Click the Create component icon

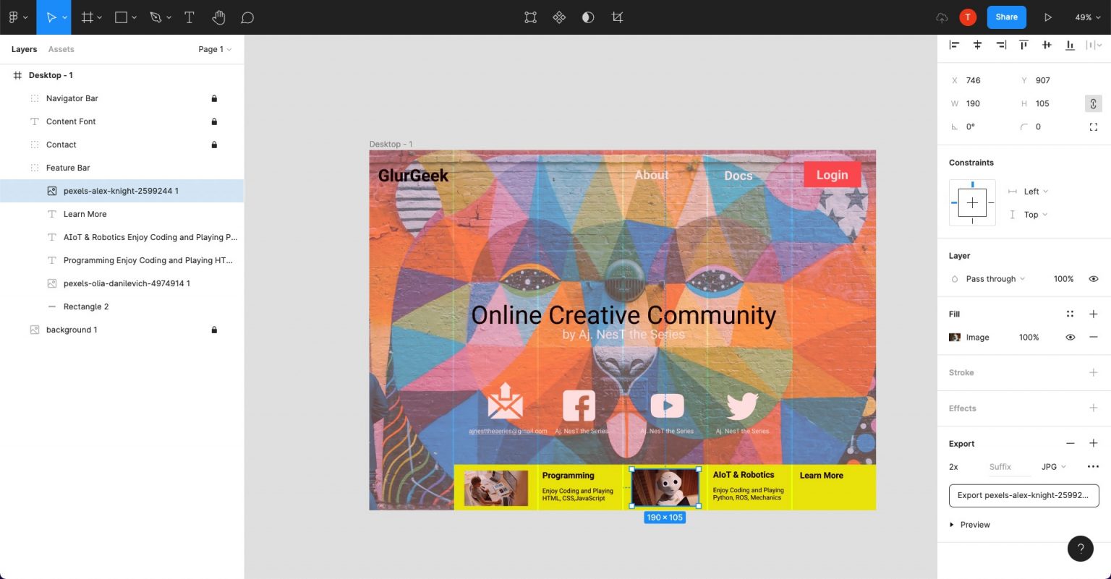coord(559,17)
